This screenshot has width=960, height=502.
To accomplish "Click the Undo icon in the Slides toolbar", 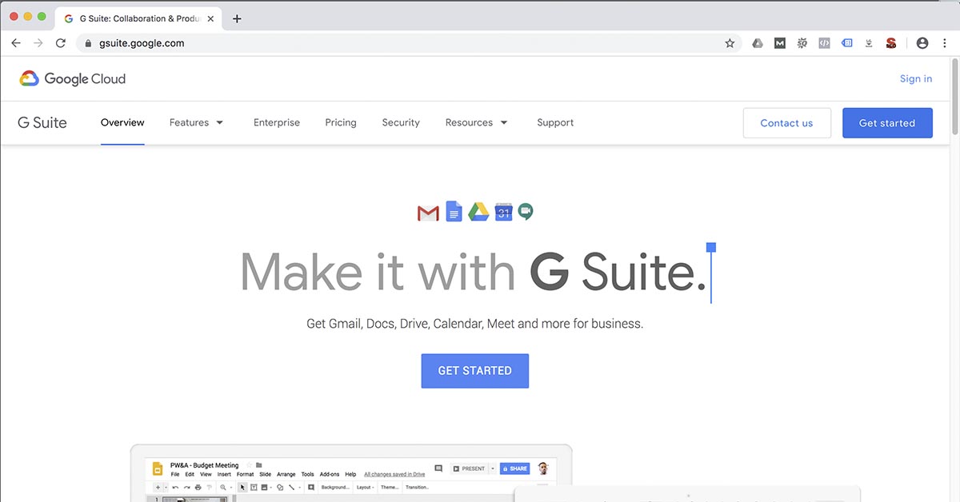I will [174, 488].
